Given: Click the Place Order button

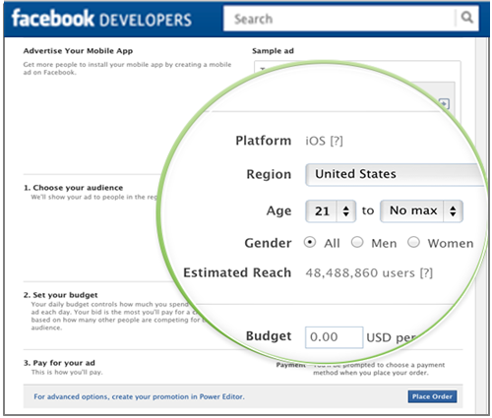Looking at the screenshot, I should click(x=432, y=396).
